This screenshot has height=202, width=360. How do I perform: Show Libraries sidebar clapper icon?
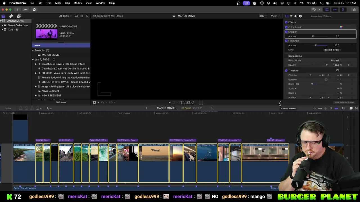[3, 16]
